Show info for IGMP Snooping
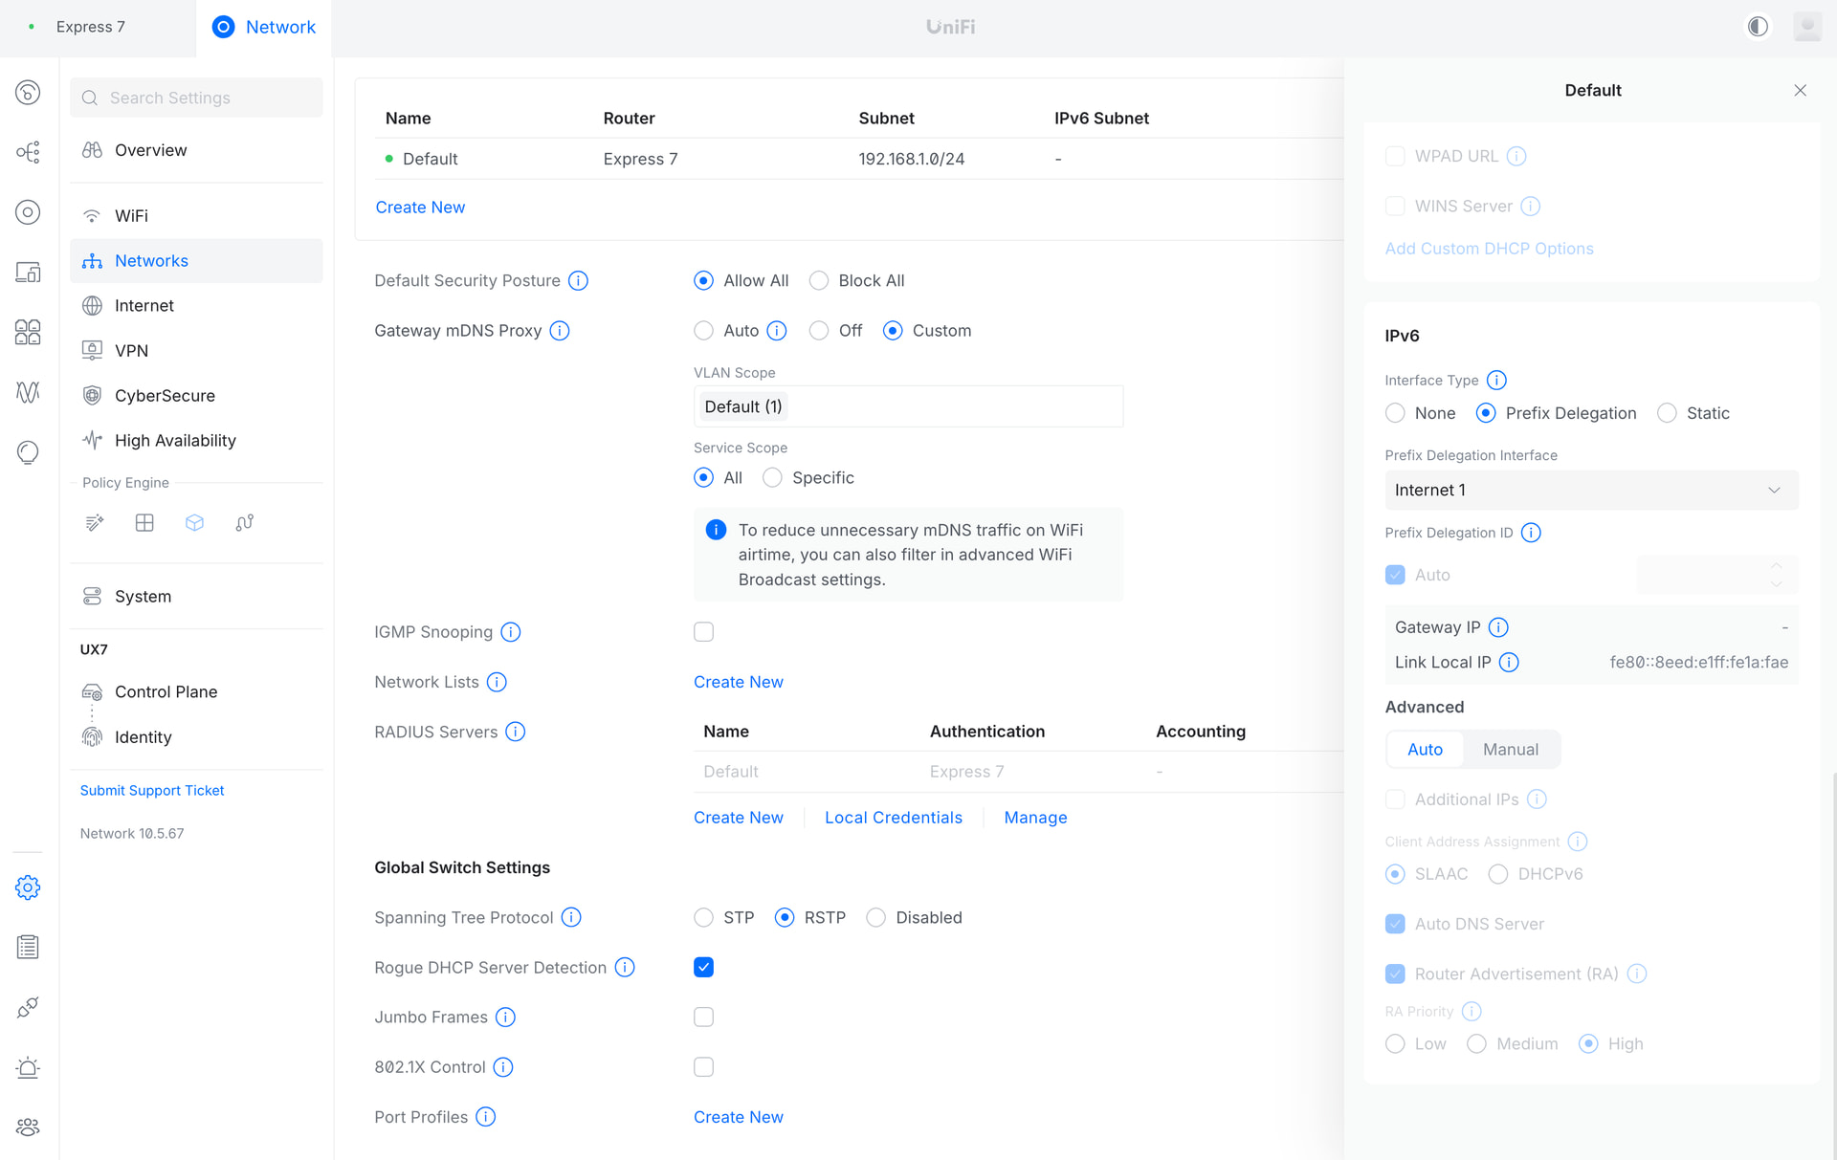The width and height of the screenshot is (1837, 1160). [x=511, y=632]
